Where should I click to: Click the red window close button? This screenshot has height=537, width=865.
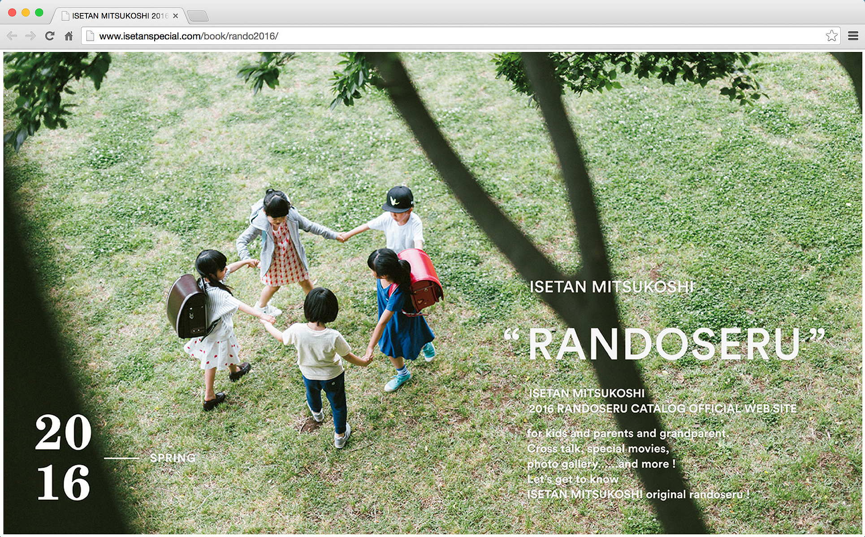[x=12, y=13]
